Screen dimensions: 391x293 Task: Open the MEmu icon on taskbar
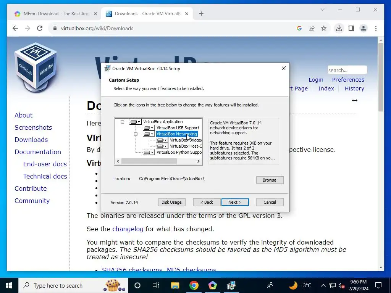point(212,285)
